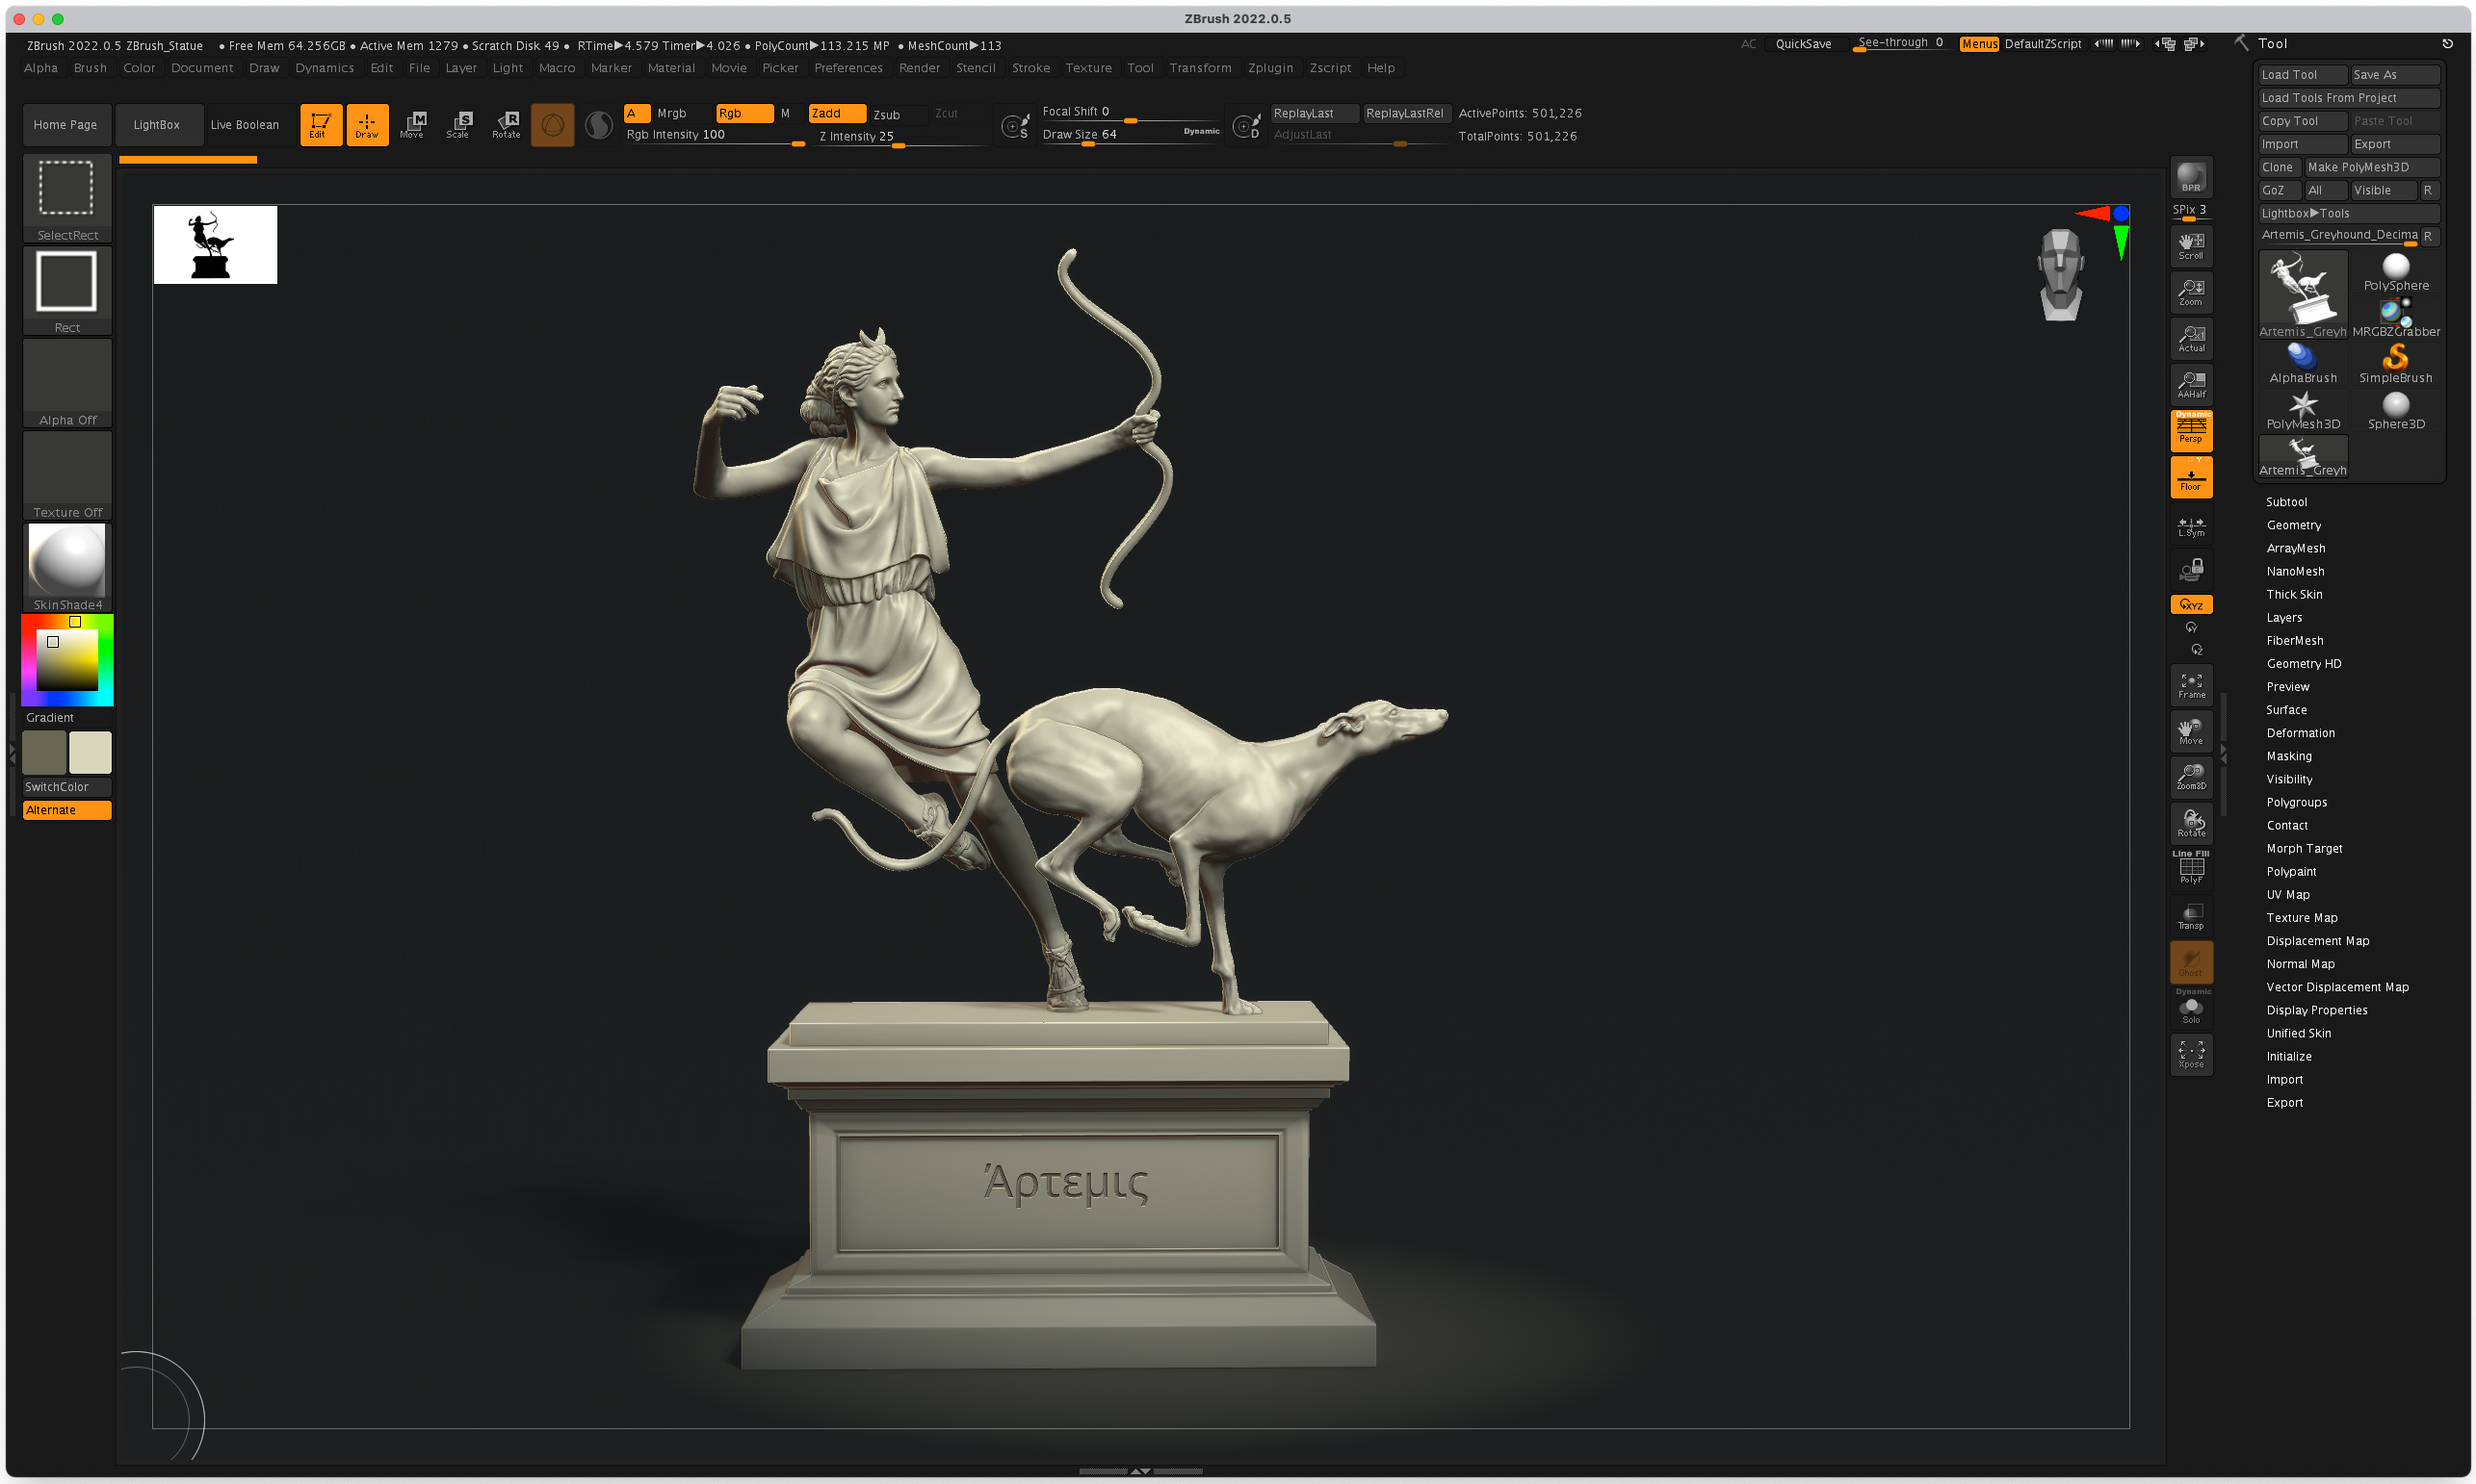Image resolution: width=2476 pixels, height=1484 pixels.
Task: Select the SimpleBrush tool icon
Action: pyautogui.click(x=2394, y=363)
